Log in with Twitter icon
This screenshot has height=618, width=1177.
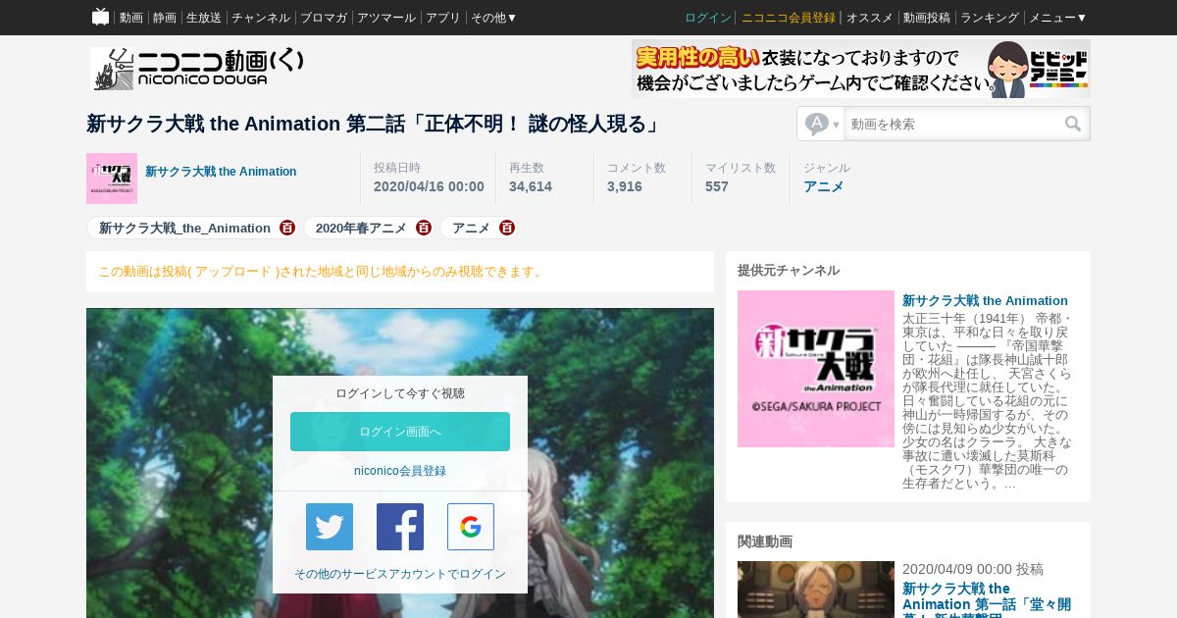pyautogui.click(x=330, y=527)
